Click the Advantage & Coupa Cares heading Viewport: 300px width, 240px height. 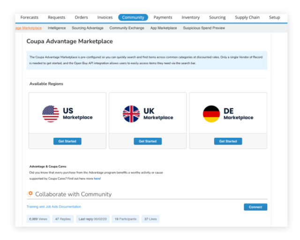pos(48,166)
